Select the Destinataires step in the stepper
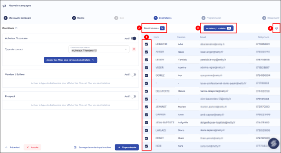Viewport: 281px width, 153px height. [163, 18]
